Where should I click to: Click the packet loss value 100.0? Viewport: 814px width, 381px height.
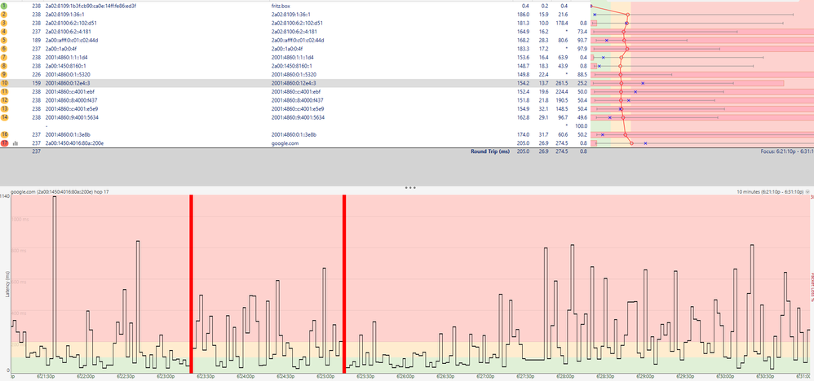point(581,126)
